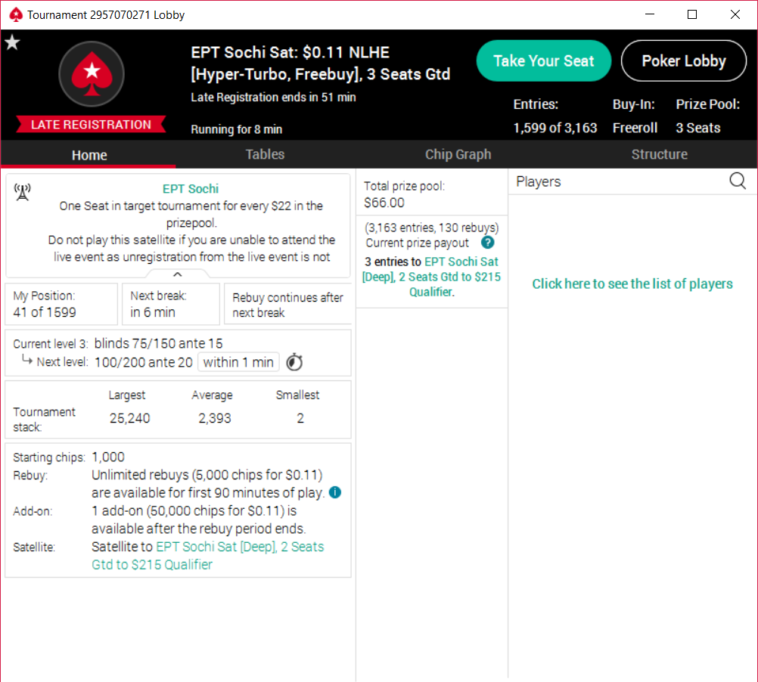Open the rebuy info icon
Image resolution: width=758 pixels, height=682 pixels.
pos(335,492)
